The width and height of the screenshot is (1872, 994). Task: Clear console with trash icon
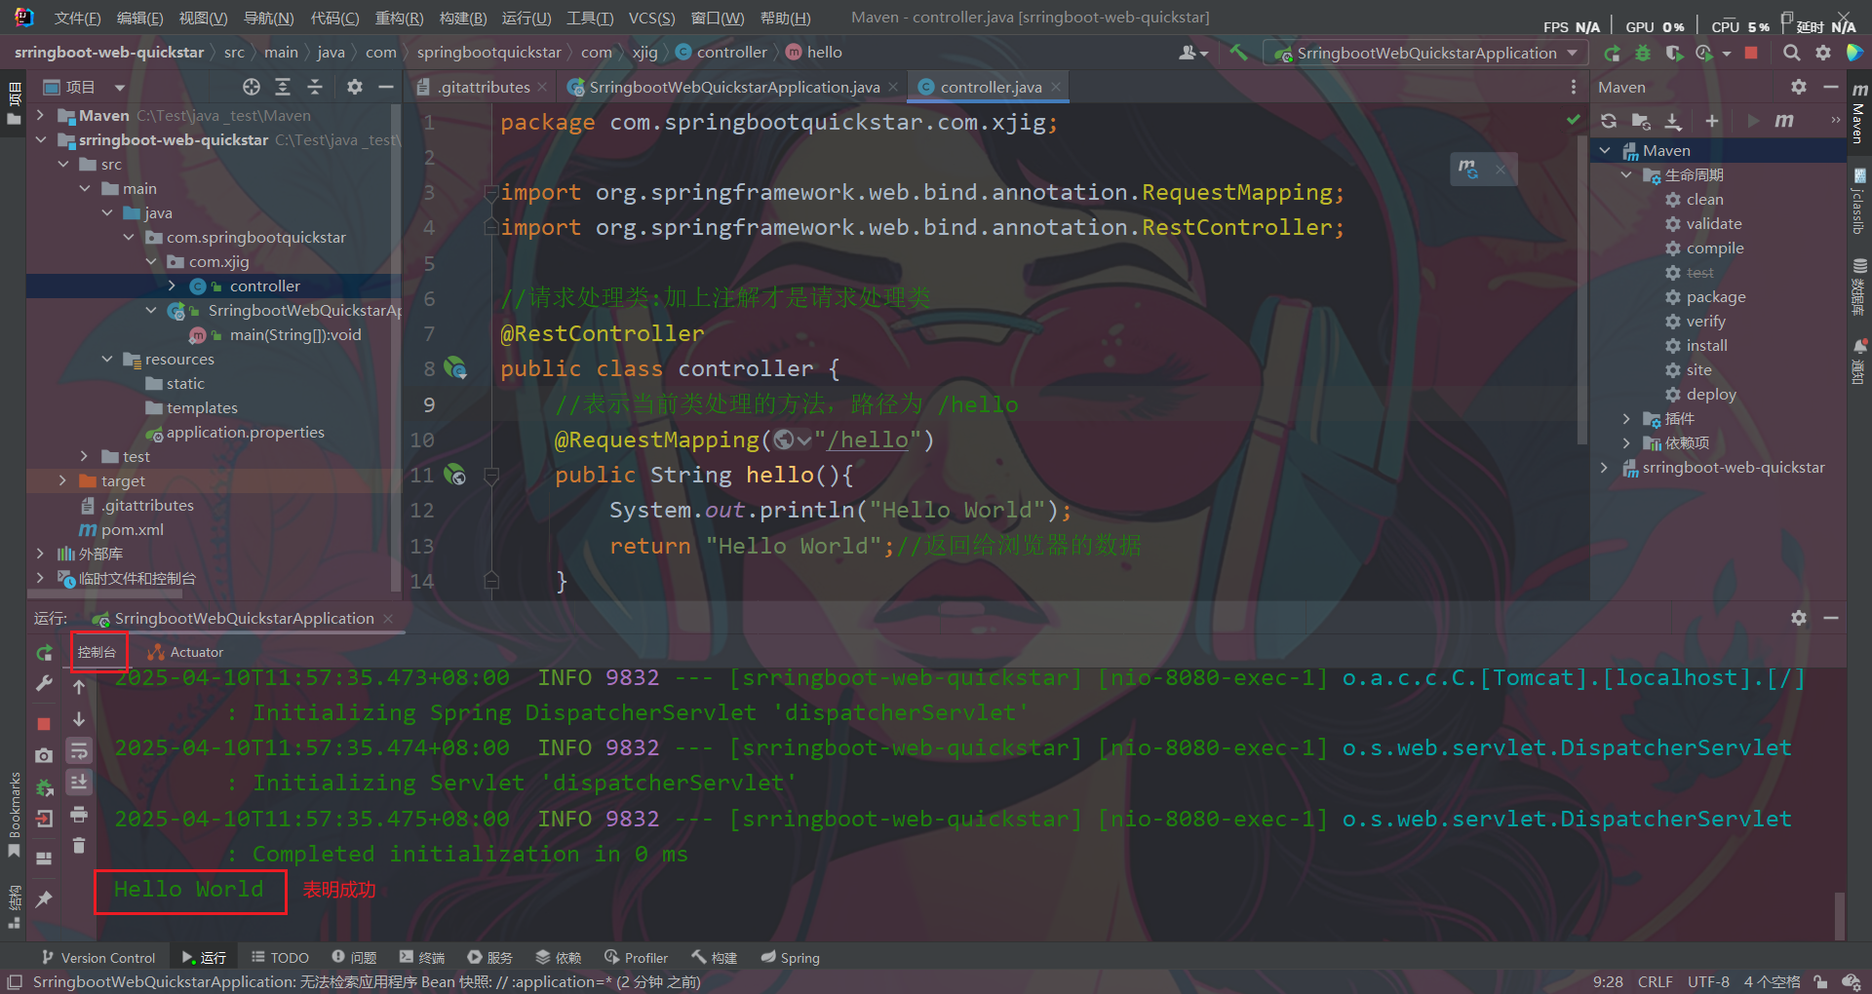79,845
